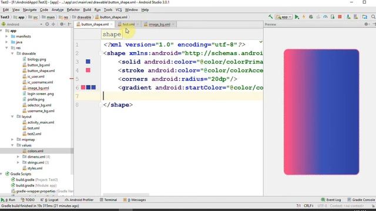Click gradient color gutter icons on line 6
The width and height of the screenshot is (376, 211).
(x=88, y=87)
